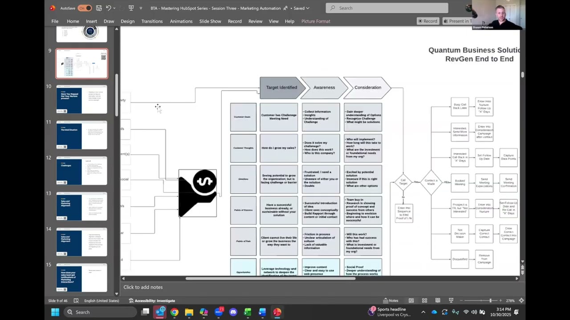Open Customize Quick Access Toolbar dropdown
This screenshot has width=570, height=320.
141,8
